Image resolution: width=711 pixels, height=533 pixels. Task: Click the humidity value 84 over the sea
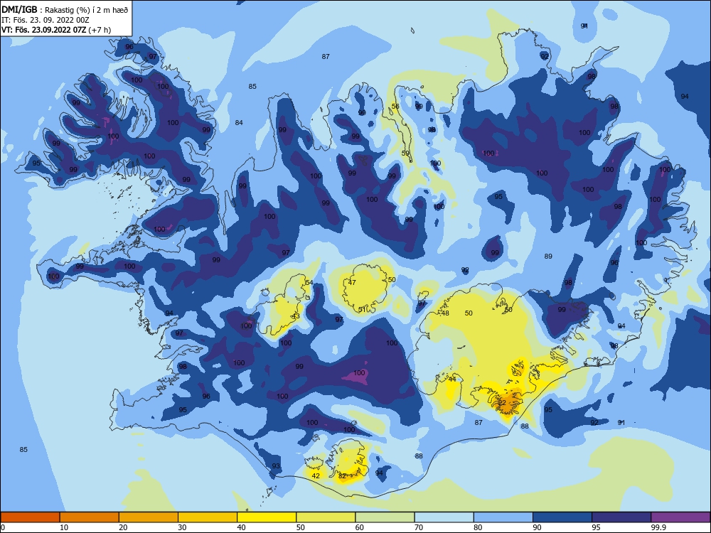[239, 122]
